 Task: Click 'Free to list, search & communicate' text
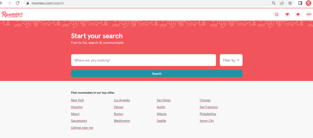(97, 43)
